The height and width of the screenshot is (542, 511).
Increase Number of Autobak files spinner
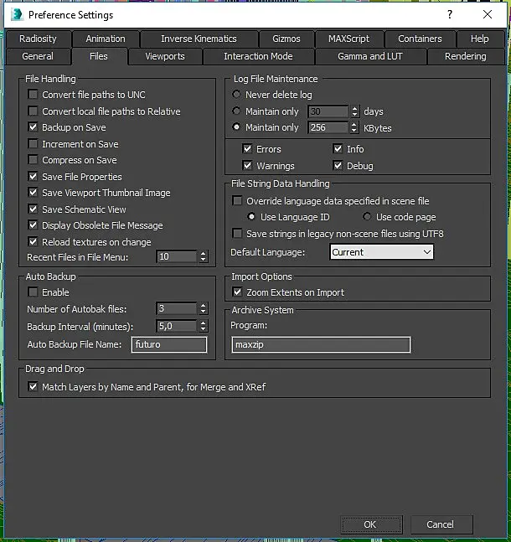point(204,306)
